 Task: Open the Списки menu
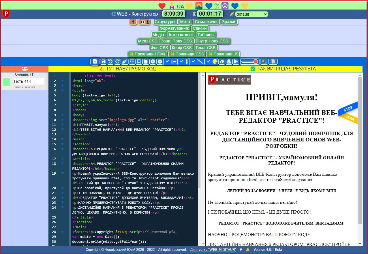click(x=200, y=28)
